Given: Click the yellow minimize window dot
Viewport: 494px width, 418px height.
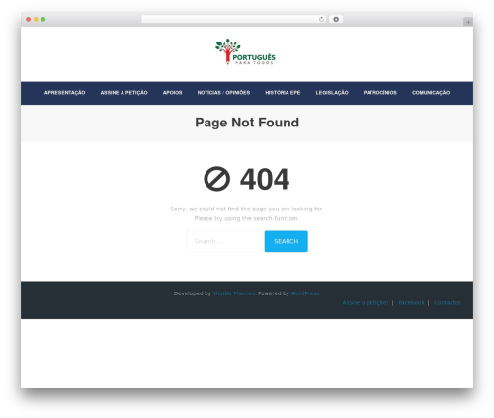Looking at the screenshot, I should 36,20.
